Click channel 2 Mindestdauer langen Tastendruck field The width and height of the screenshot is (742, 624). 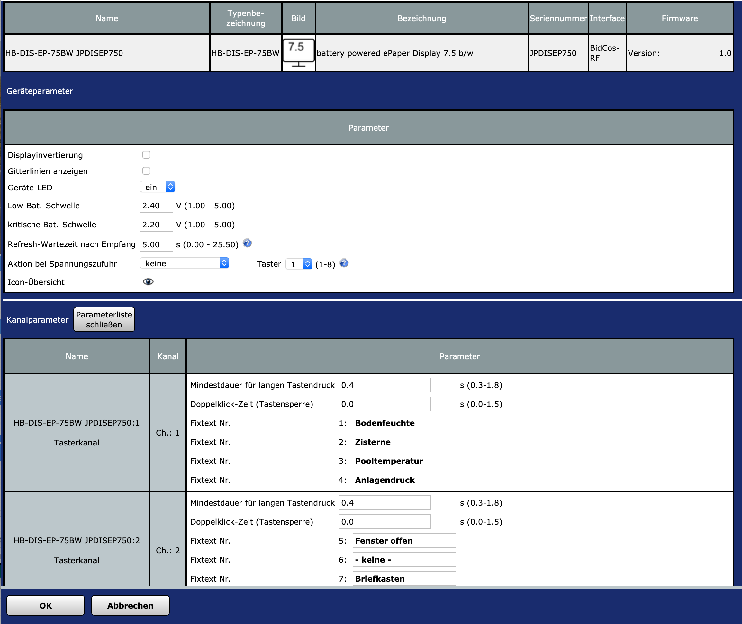pos(385,503)
